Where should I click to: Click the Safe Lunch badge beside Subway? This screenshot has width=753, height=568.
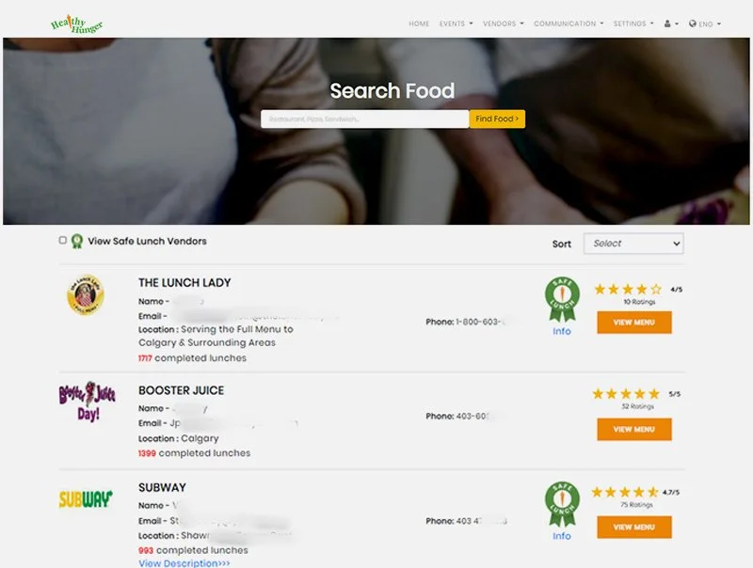[x=562, y=502]
